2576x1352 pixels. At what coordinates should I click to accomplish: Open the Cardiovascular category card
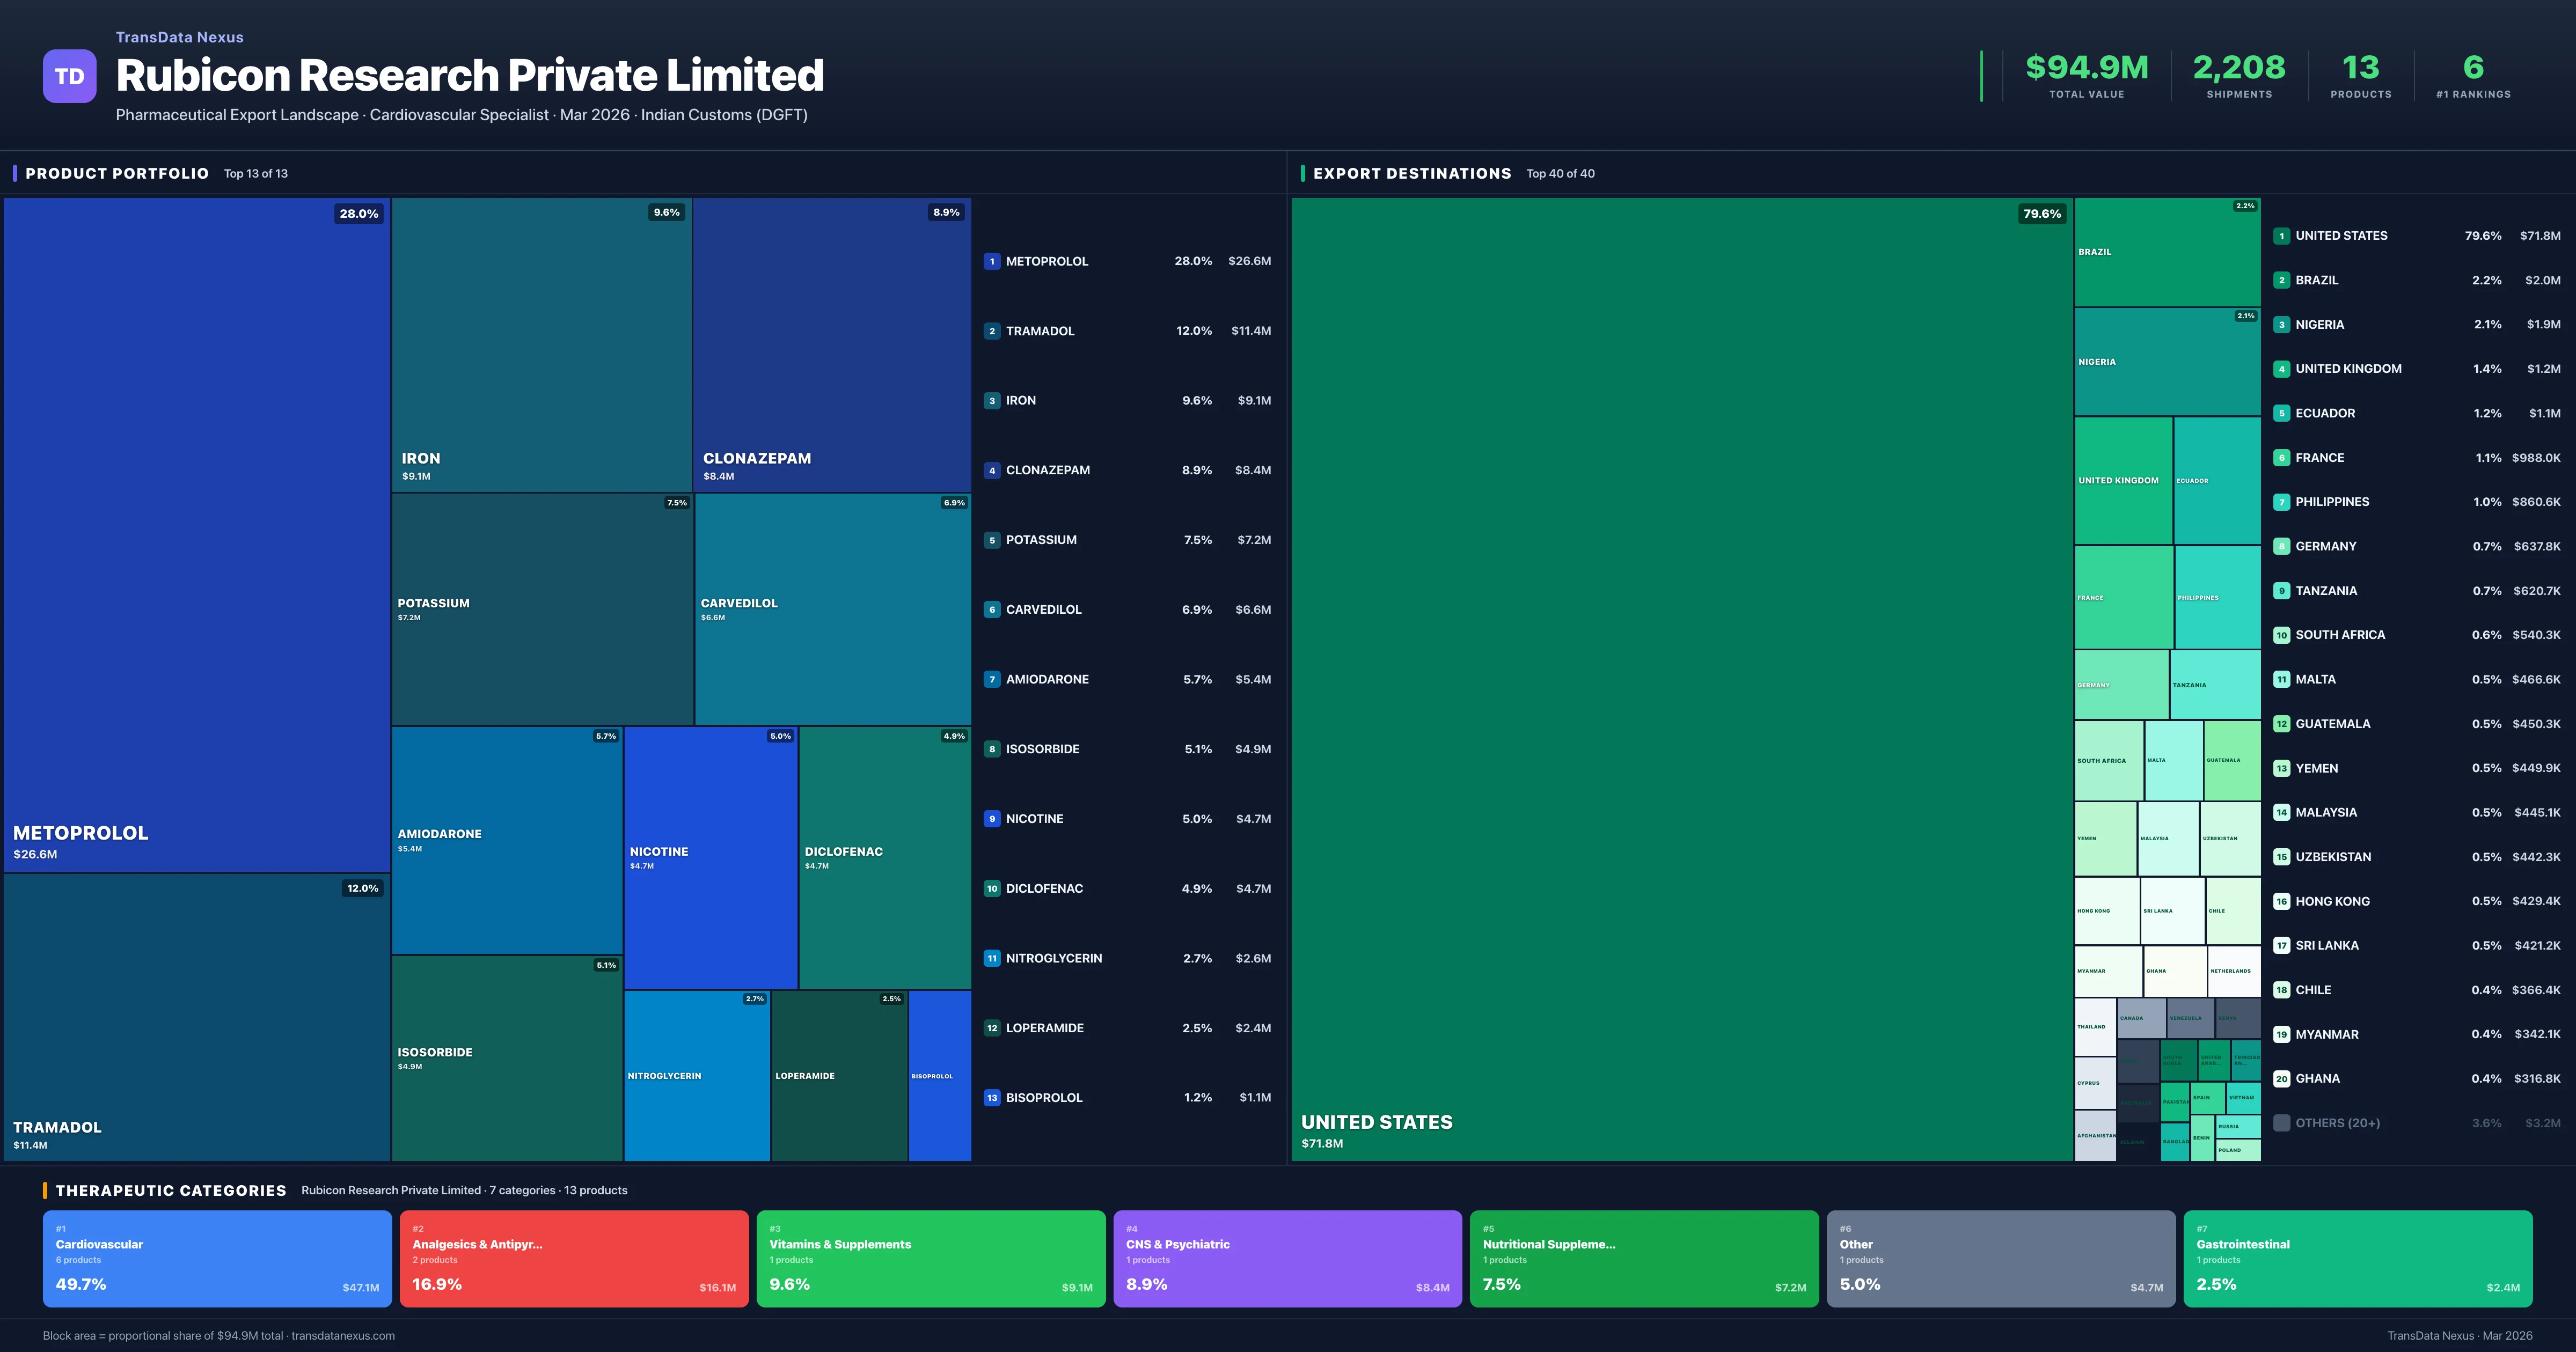(x=217, y=1258)
